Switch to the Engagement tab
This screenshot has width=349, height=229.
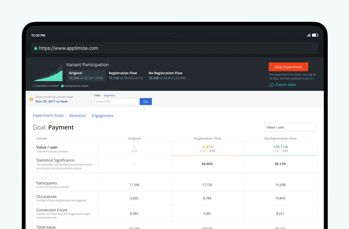click(103, 116)
